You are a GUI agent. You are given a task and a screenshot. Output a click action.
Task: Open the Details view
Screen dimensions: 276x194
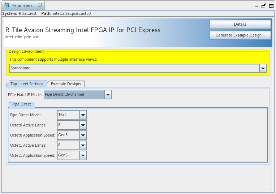click(240, 24)
